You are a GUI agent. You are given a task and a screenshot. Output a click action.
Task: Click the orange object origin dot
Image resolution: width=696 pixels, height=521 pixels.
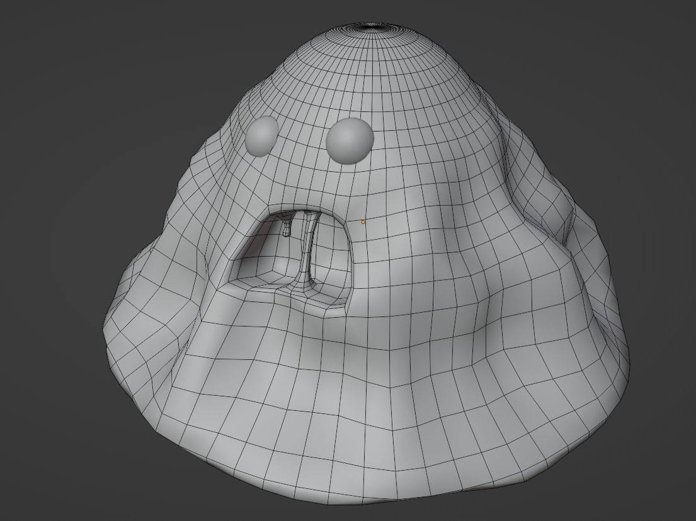pos(364,221)
